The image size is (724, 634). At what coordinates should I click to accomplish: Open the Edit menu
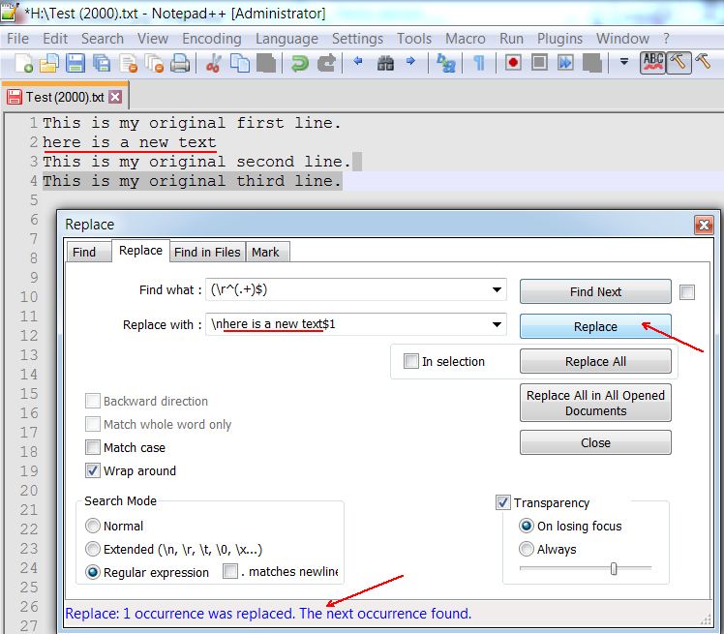55,39
